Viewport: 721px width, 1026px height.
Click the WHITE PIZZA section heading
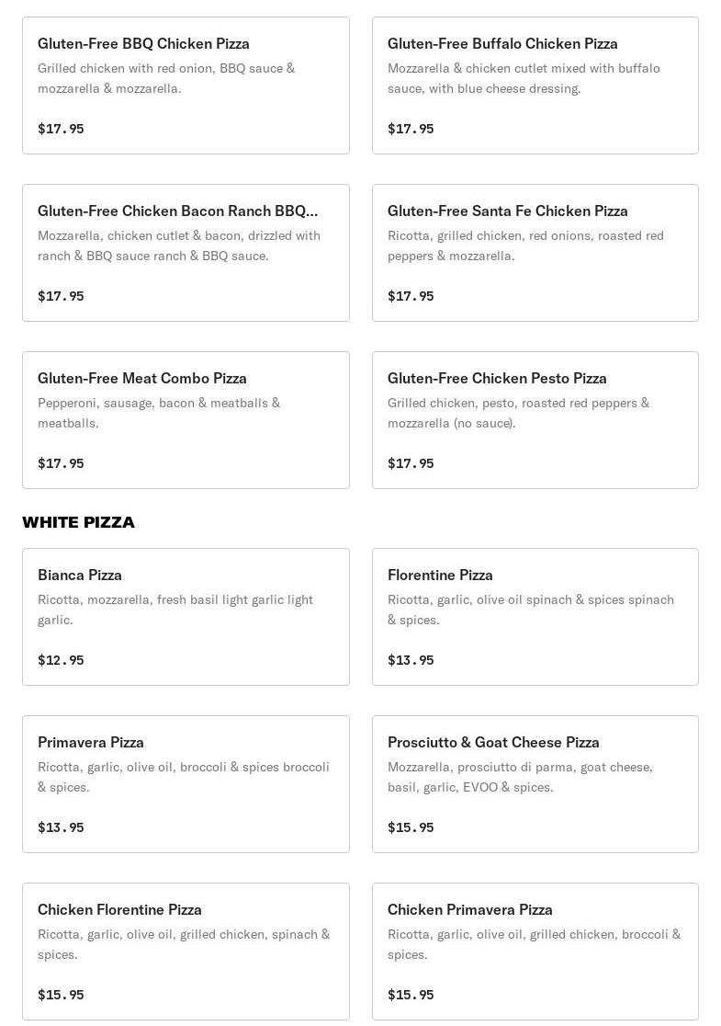[78, 522]
